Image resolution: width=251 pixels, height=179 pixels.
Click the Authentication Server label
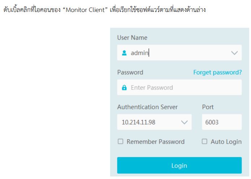point(147,107)
